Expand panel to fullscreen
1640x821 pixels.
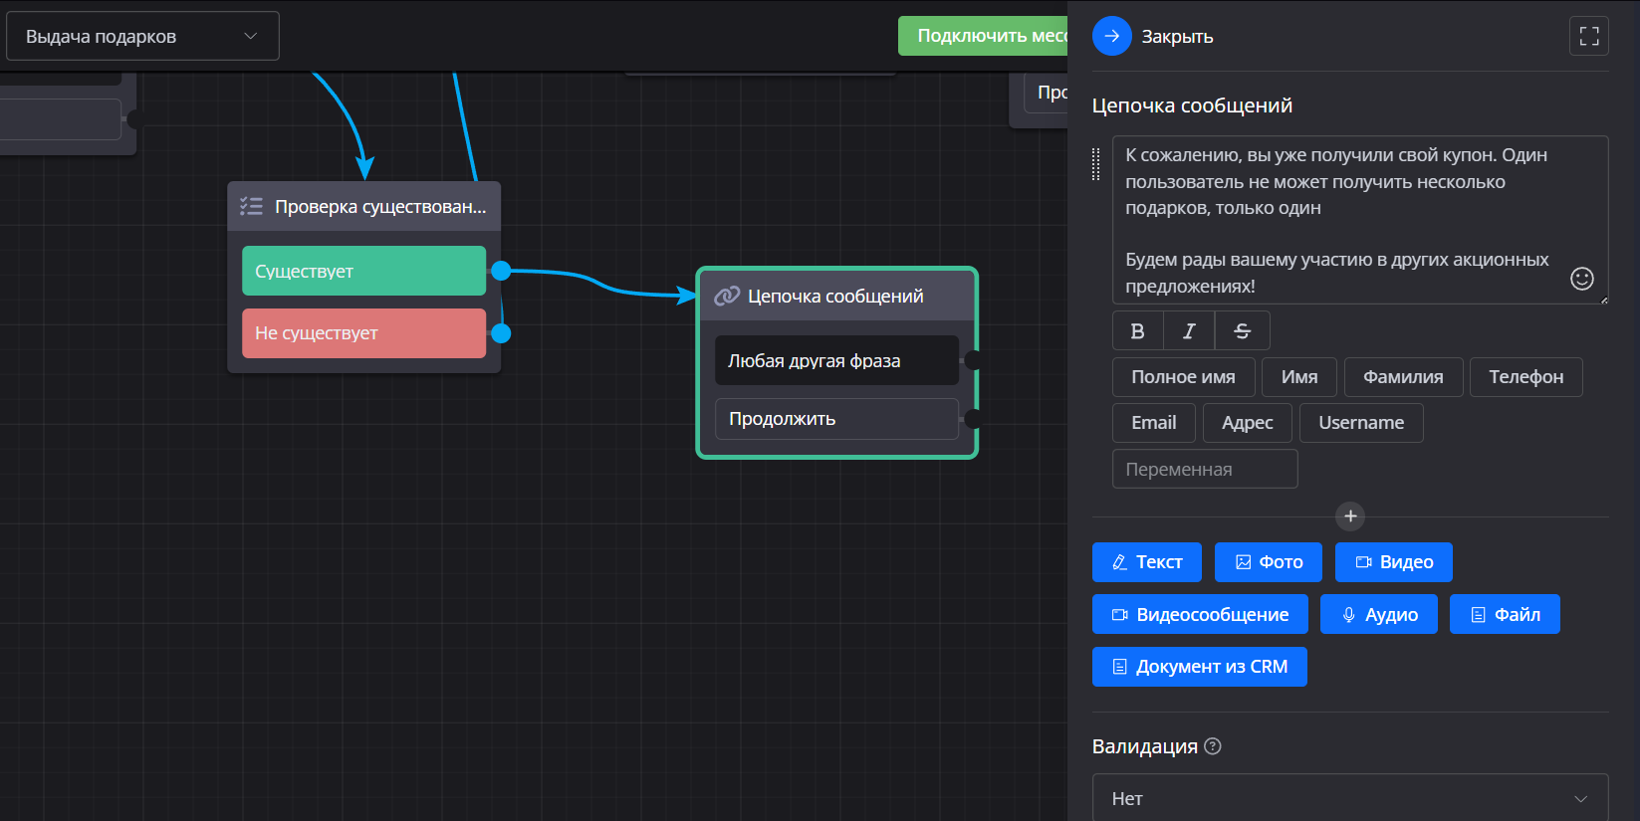pos(1588,36)
